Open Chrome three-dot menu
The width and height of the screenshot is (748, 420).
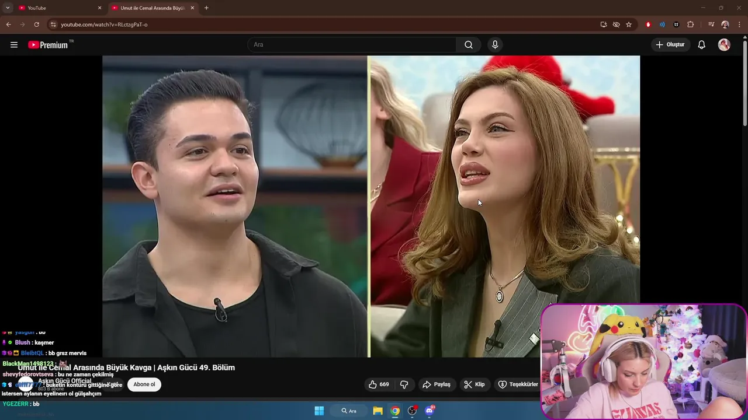[x=739, y=24]
